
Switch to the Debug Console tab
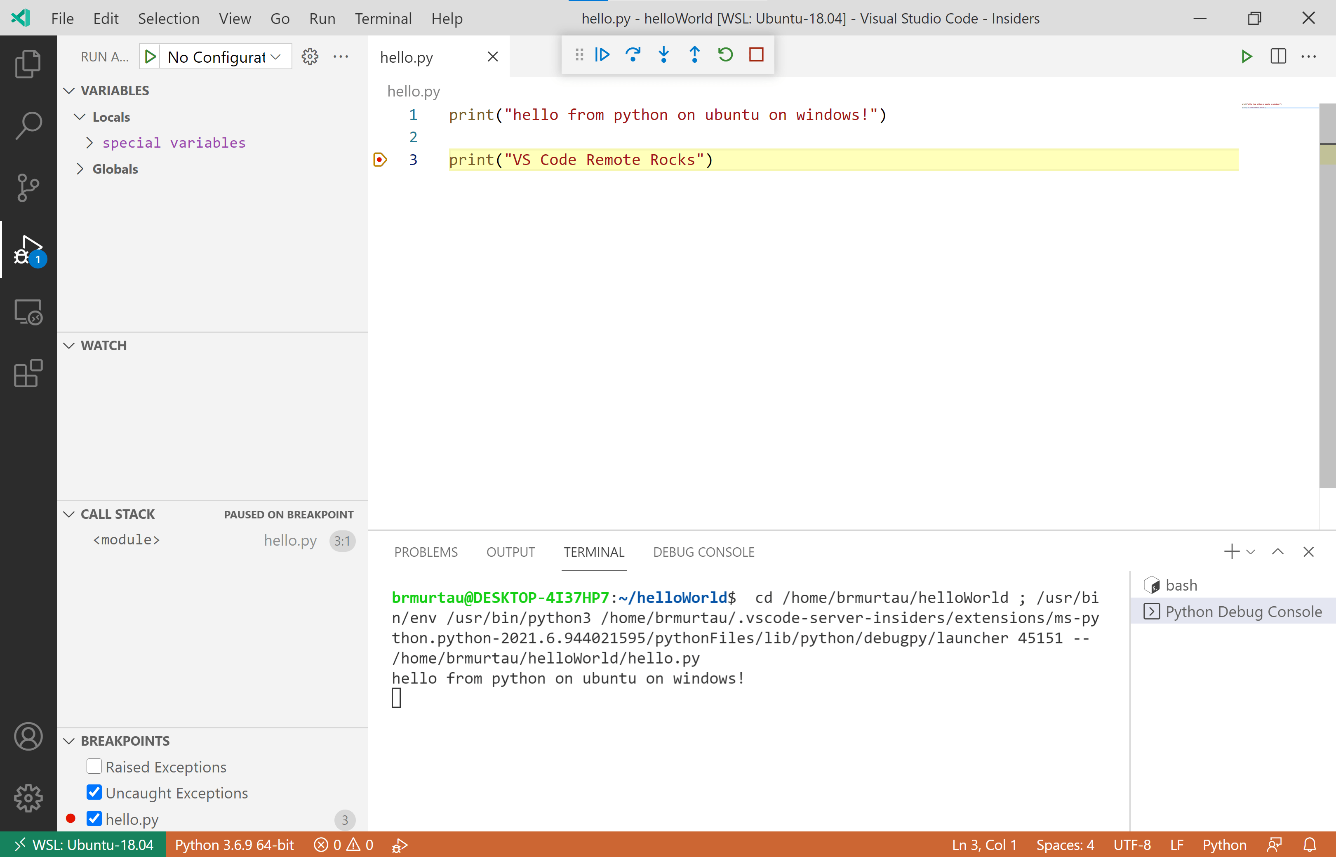click(x=703, y=552)
